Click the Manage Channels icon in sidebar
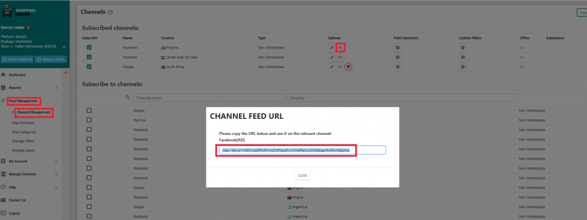Screen dimensions: 587x220 (x=3, y=174)
